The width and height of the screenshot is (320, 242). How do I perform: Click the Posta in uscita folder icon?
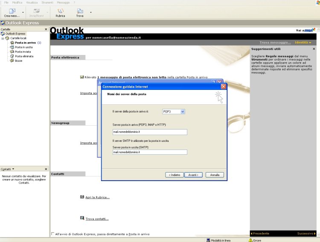tap(12, 47)
